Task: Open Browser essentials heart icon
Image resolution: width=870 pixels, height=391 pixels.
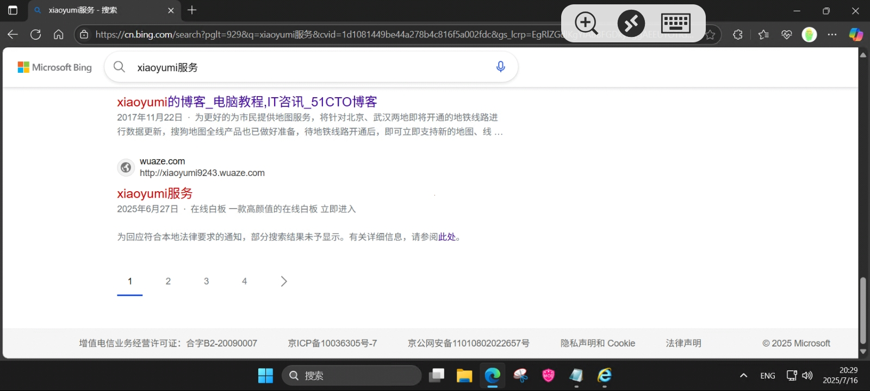Action: (787, 35)
